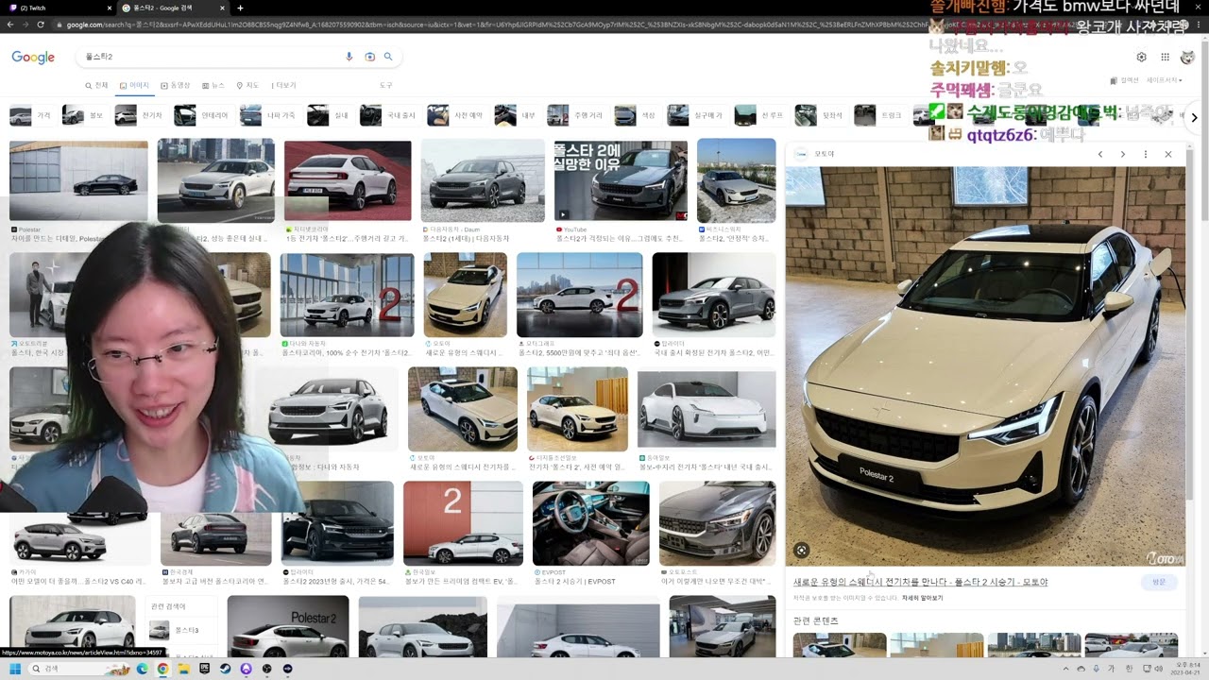Click the system tray clock
Image resolution: width=1209 pixels, height=680 pixels.
pyautogui.click(x=1183, y=669)
